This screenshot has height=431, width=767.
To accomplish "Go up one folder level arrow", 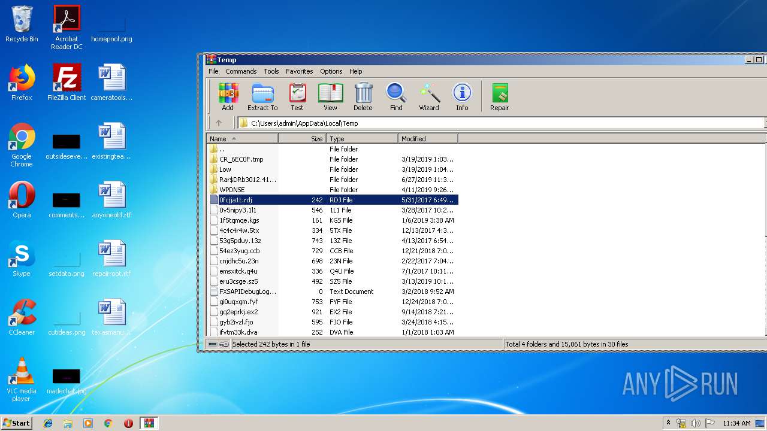I will [219, 123].
